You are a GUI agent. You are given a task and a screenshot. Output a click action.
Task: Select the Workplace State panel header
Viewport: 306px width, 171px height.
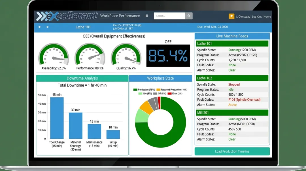coord(160,78)
